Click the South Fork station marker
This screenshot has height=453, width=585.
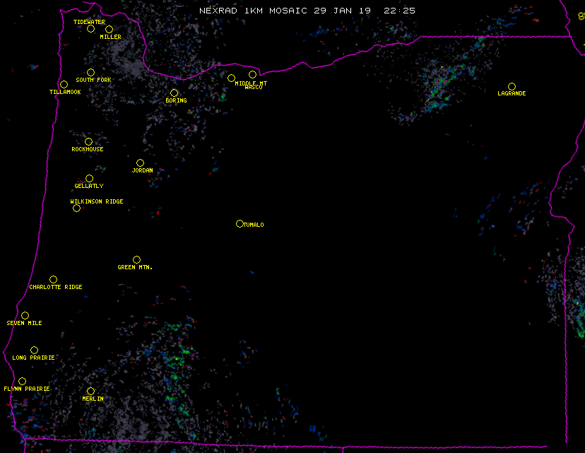pos(90,72)
